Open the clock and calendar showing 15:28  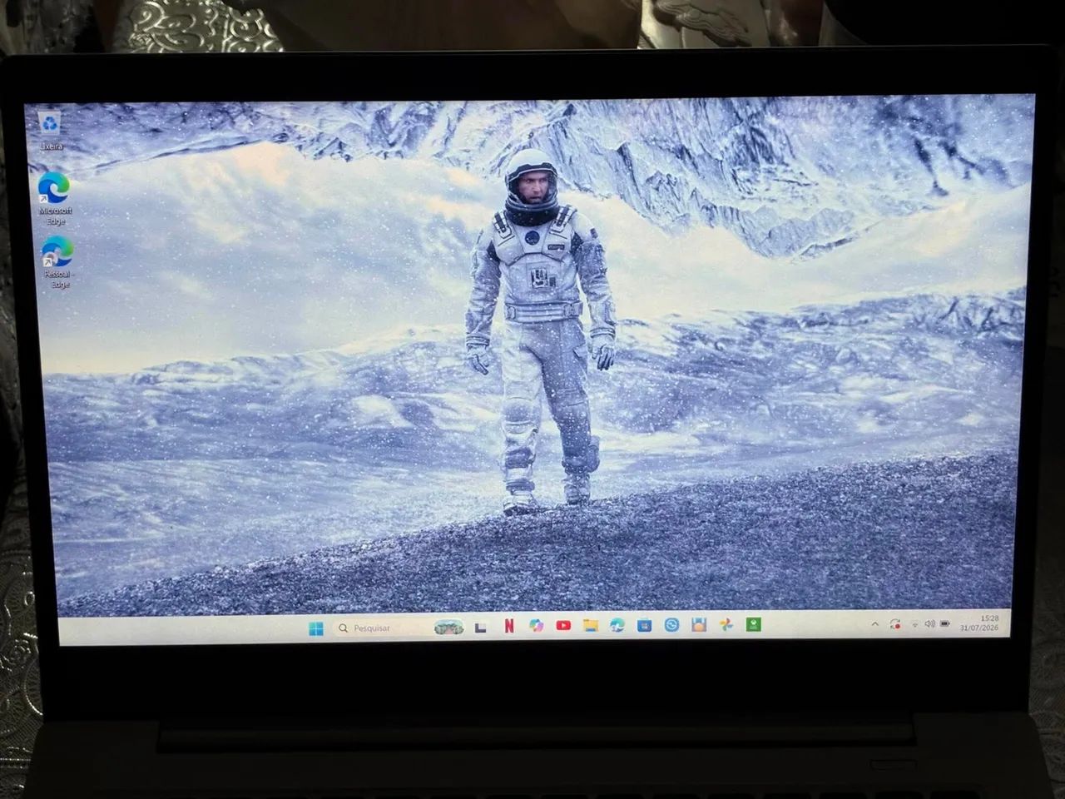point(979,623)
